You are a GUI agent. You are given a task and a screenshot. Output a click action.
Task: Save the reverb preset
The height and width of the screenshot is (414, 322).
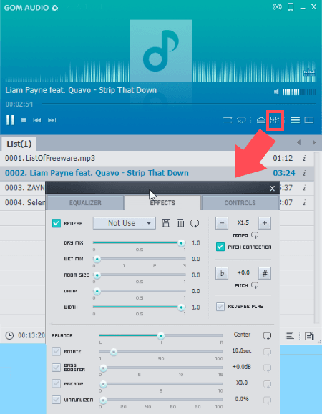pos(166,223)
